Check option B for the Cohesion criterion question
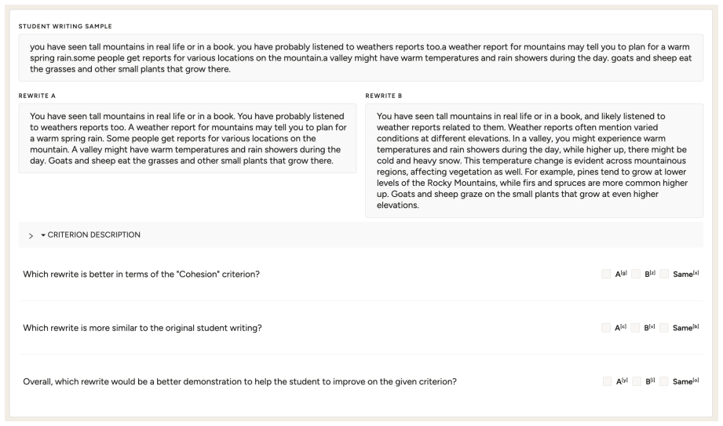 [x=635, y=275]
